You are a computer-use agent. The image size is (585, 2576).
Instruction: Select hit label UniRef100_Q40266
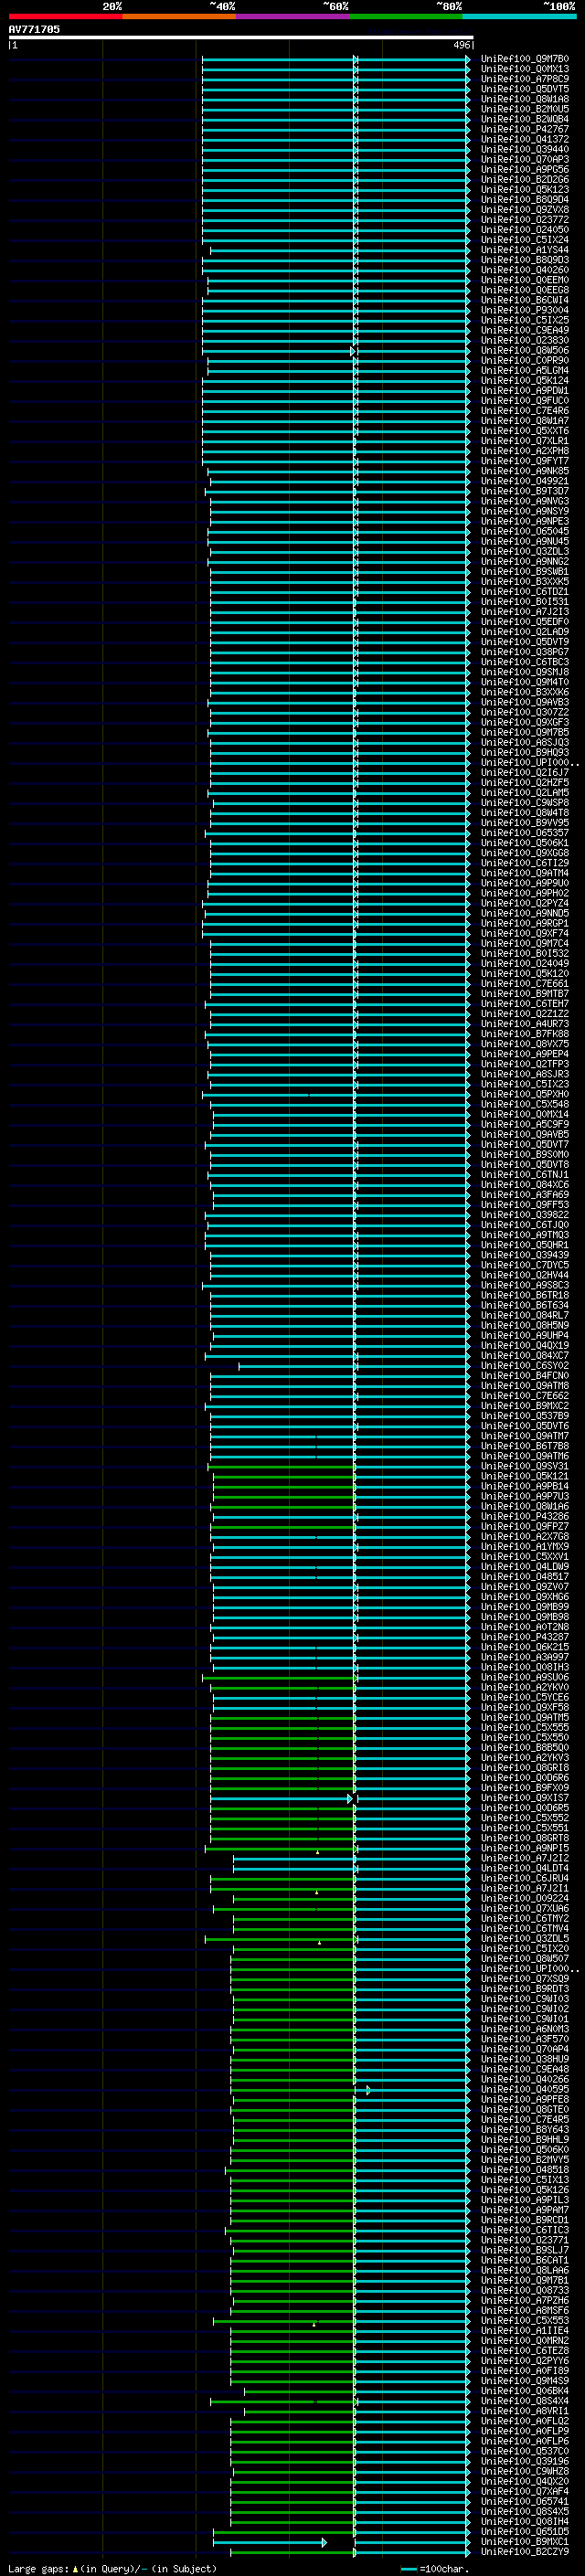point(525,2080)
